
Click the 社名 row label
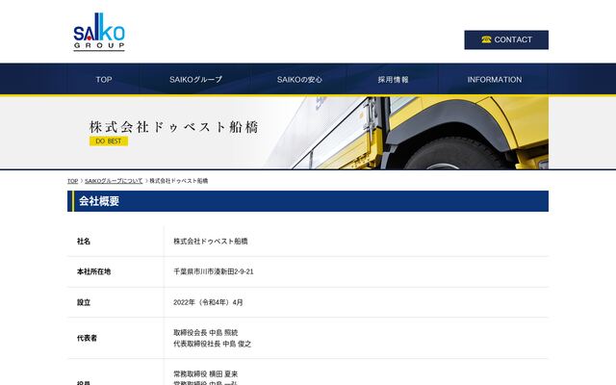click(84, 242)
